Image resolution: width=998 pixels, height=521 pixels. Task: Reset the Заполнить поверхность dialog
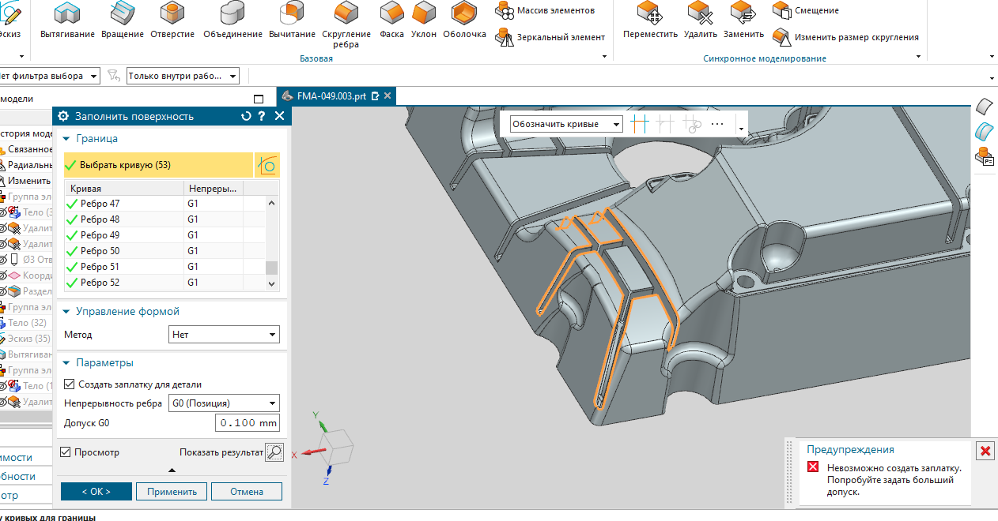246,116
